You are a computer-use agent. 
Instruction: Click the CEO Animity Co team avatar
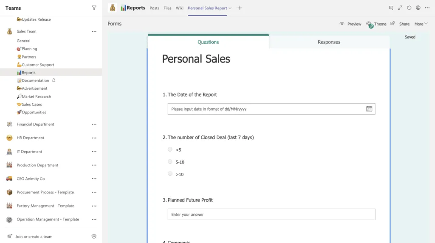(x=9, y=178)
